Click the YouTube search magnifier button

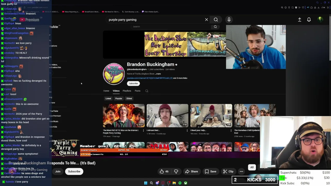[x=216, y=20]
